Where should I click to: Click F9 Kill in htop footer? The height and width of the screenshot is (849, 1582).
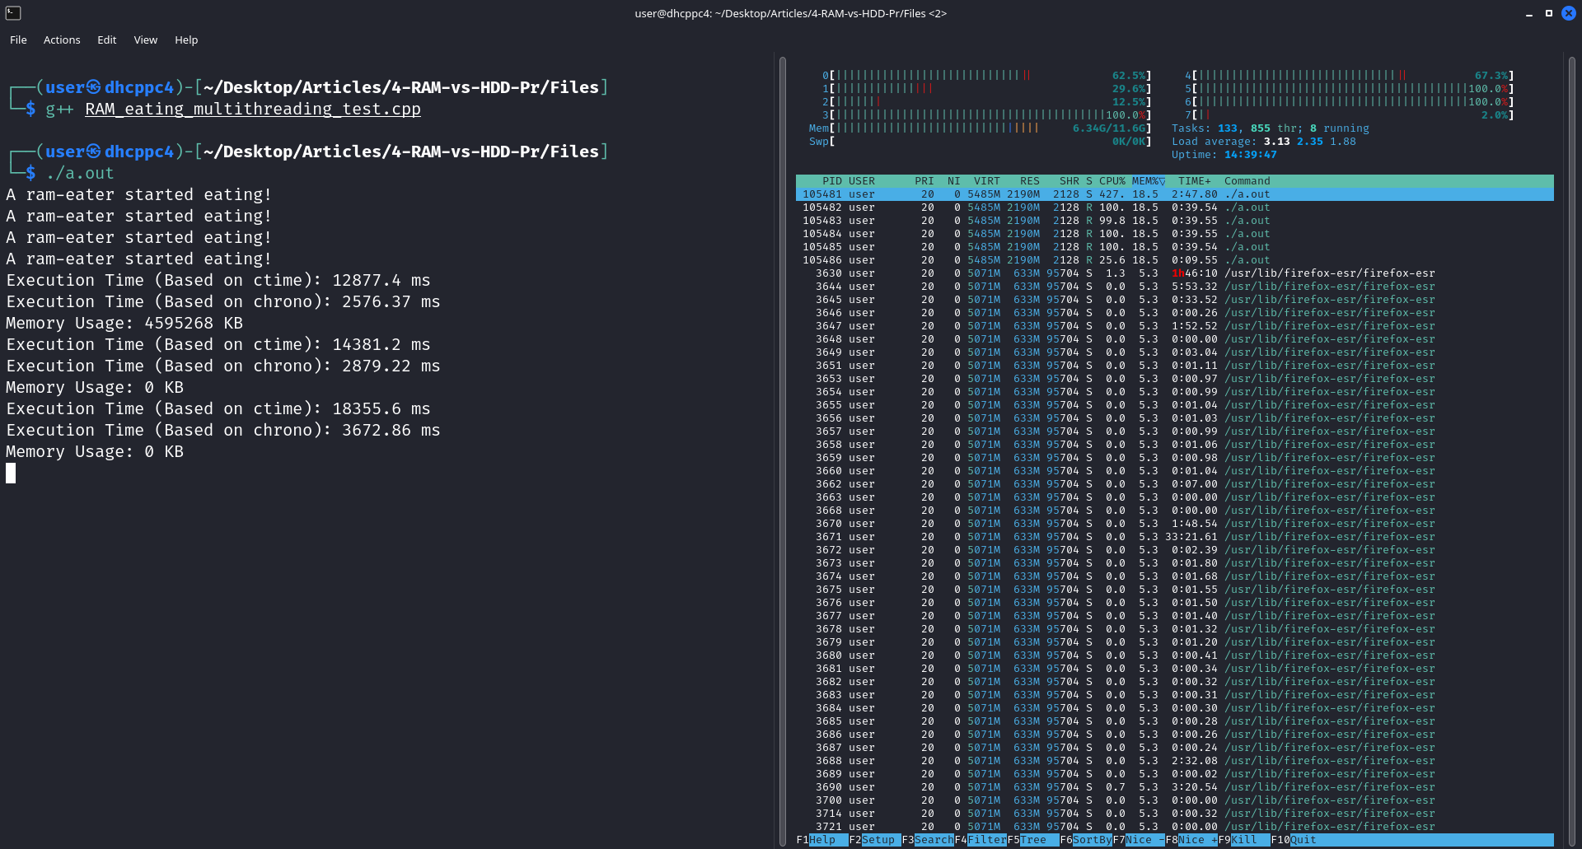[1243, 840]
